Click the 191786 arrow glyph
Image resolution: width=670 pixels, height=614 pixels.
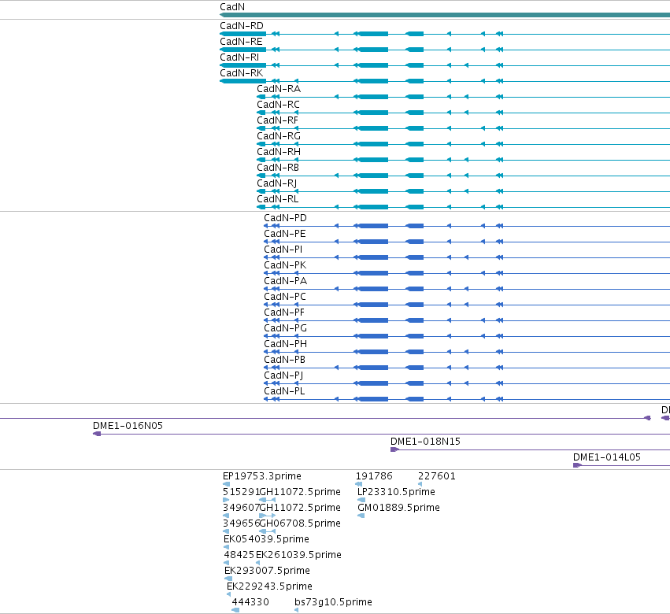pos(359,485)
